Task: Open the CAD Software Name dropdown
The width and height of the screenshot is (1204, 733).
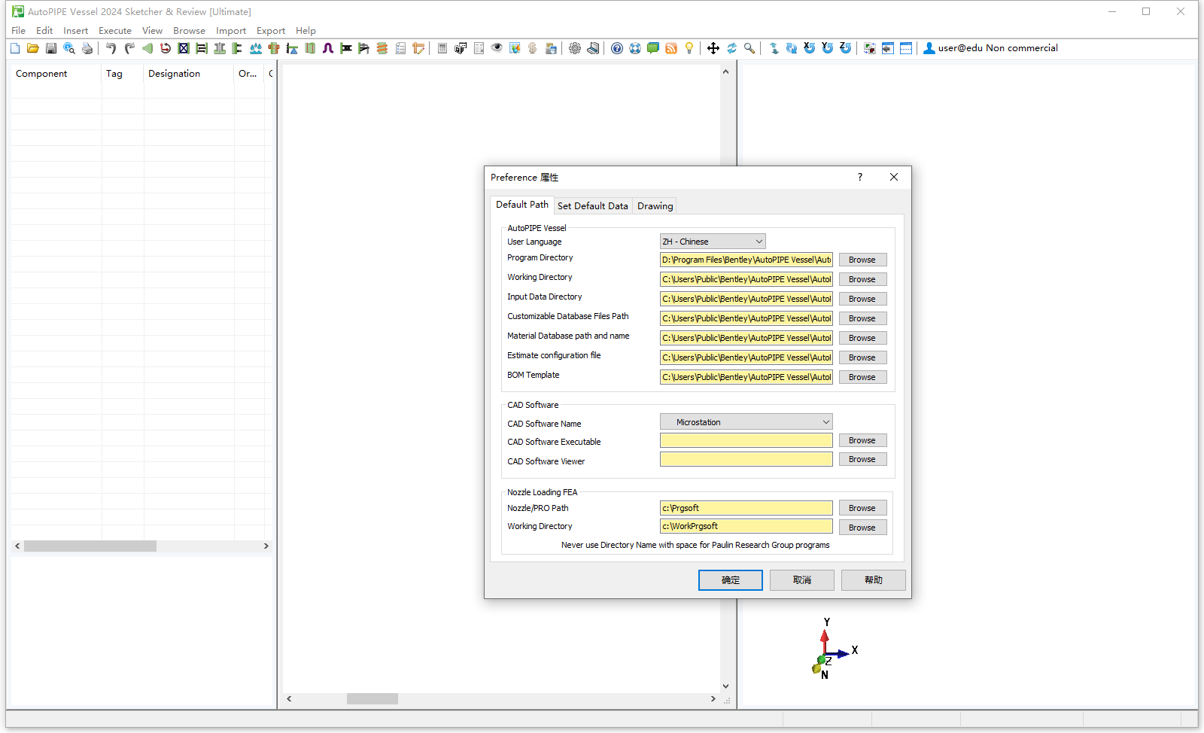Action: pyautogui.click(x=746, y=422)
